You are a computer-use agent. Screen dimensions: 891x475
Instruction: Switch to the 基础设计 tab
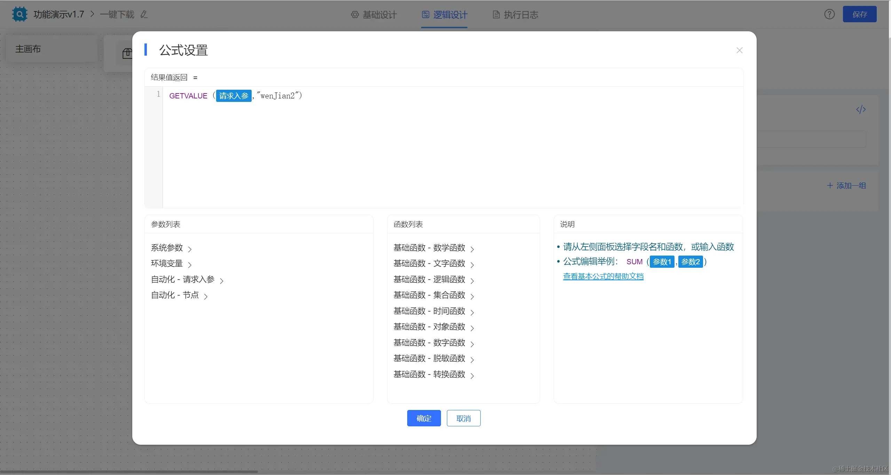coord(374,15)
